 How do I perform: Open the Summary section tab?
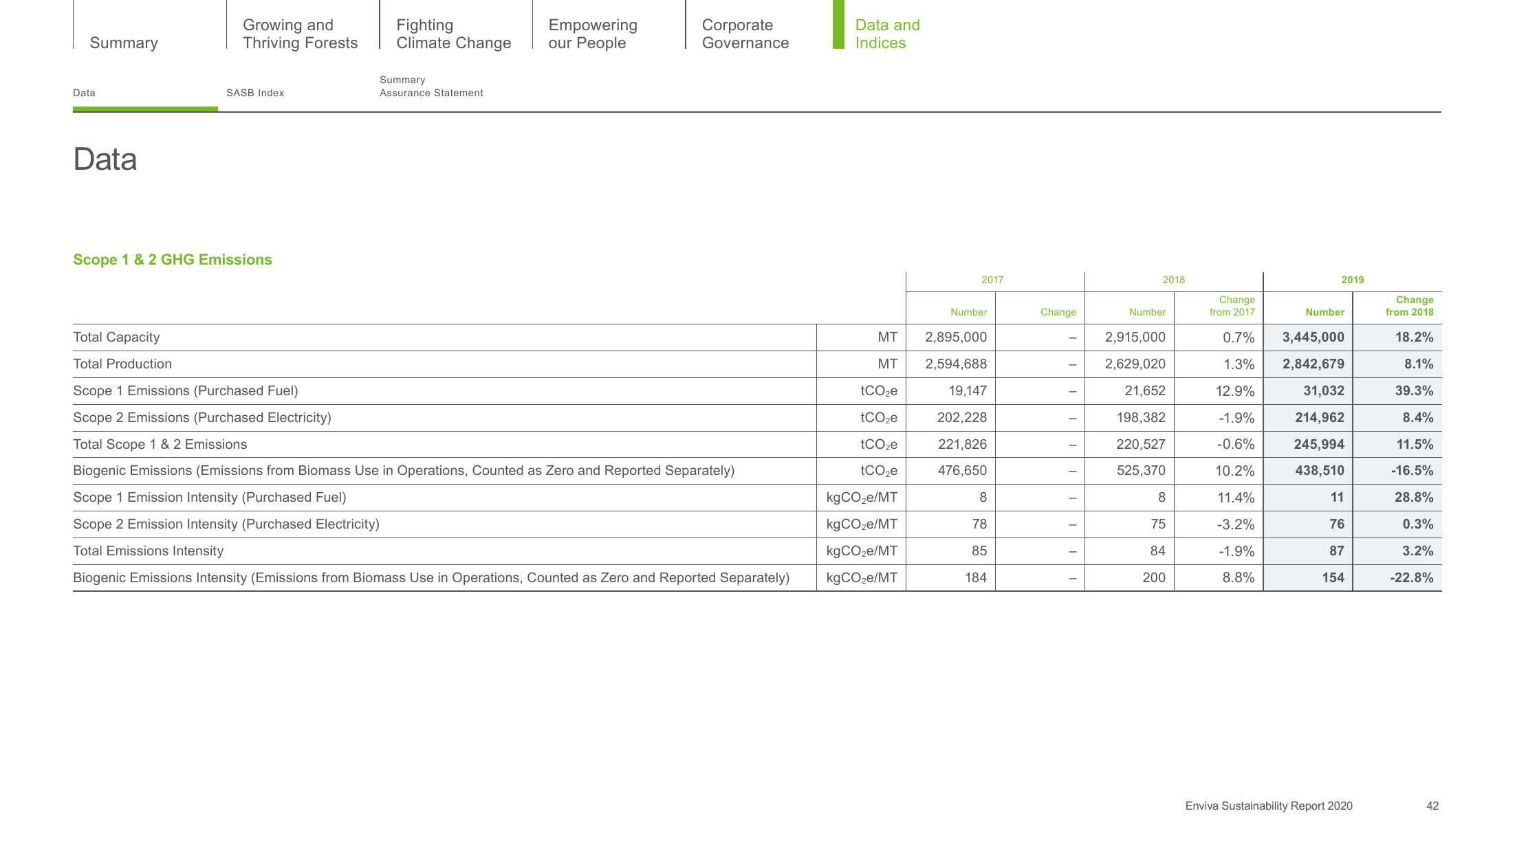click(x=124, y=43)
